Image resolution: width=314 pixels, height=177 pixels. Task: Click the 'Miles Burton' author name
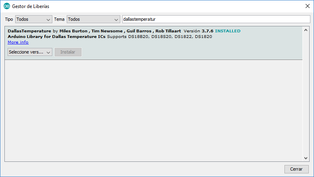[74, 31]
